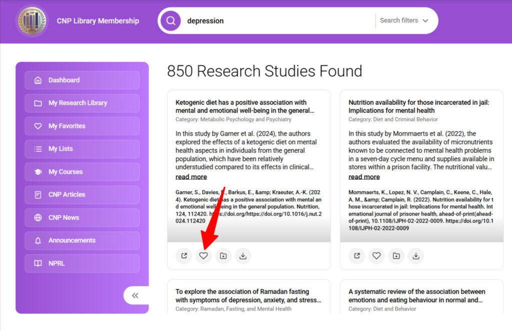This screenshot has height=331, width=512.
Task: Favorite the Ketogenic diet study with heart
Action: (x=203, y=256)
